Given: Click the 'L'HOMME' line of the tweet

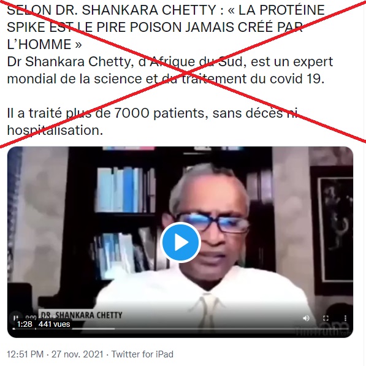Looking at the screenshot, I should 44,44.
